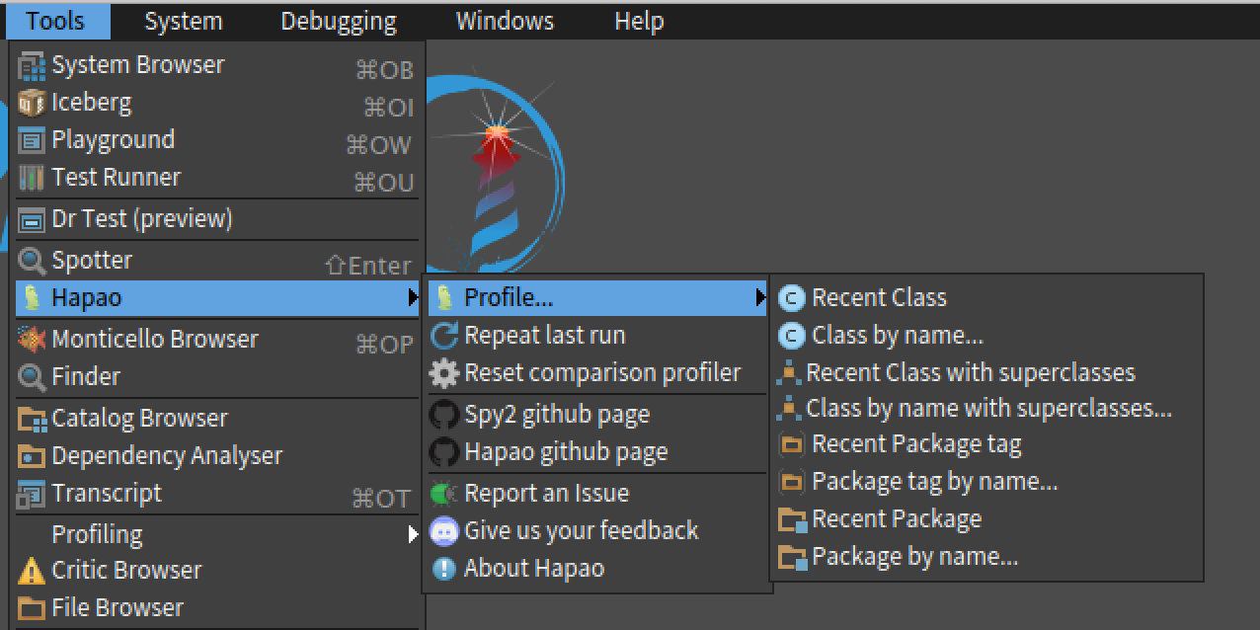Click the ⌘OW shortcut label
Viewport: 1260px width, 630px height.
(378, 145)
